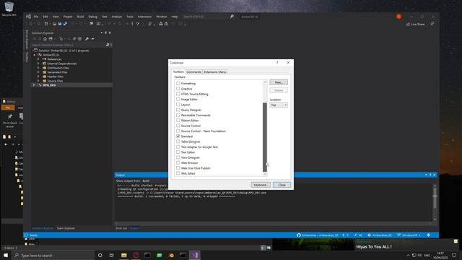Enable the Graphics toolbar checkbox
The width and height of the screenshot is (462, 260).
[178, 88]
